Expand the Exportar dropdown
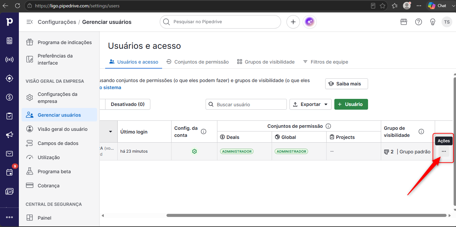Viewport: 456px width, 227px height. pos(310,104)
